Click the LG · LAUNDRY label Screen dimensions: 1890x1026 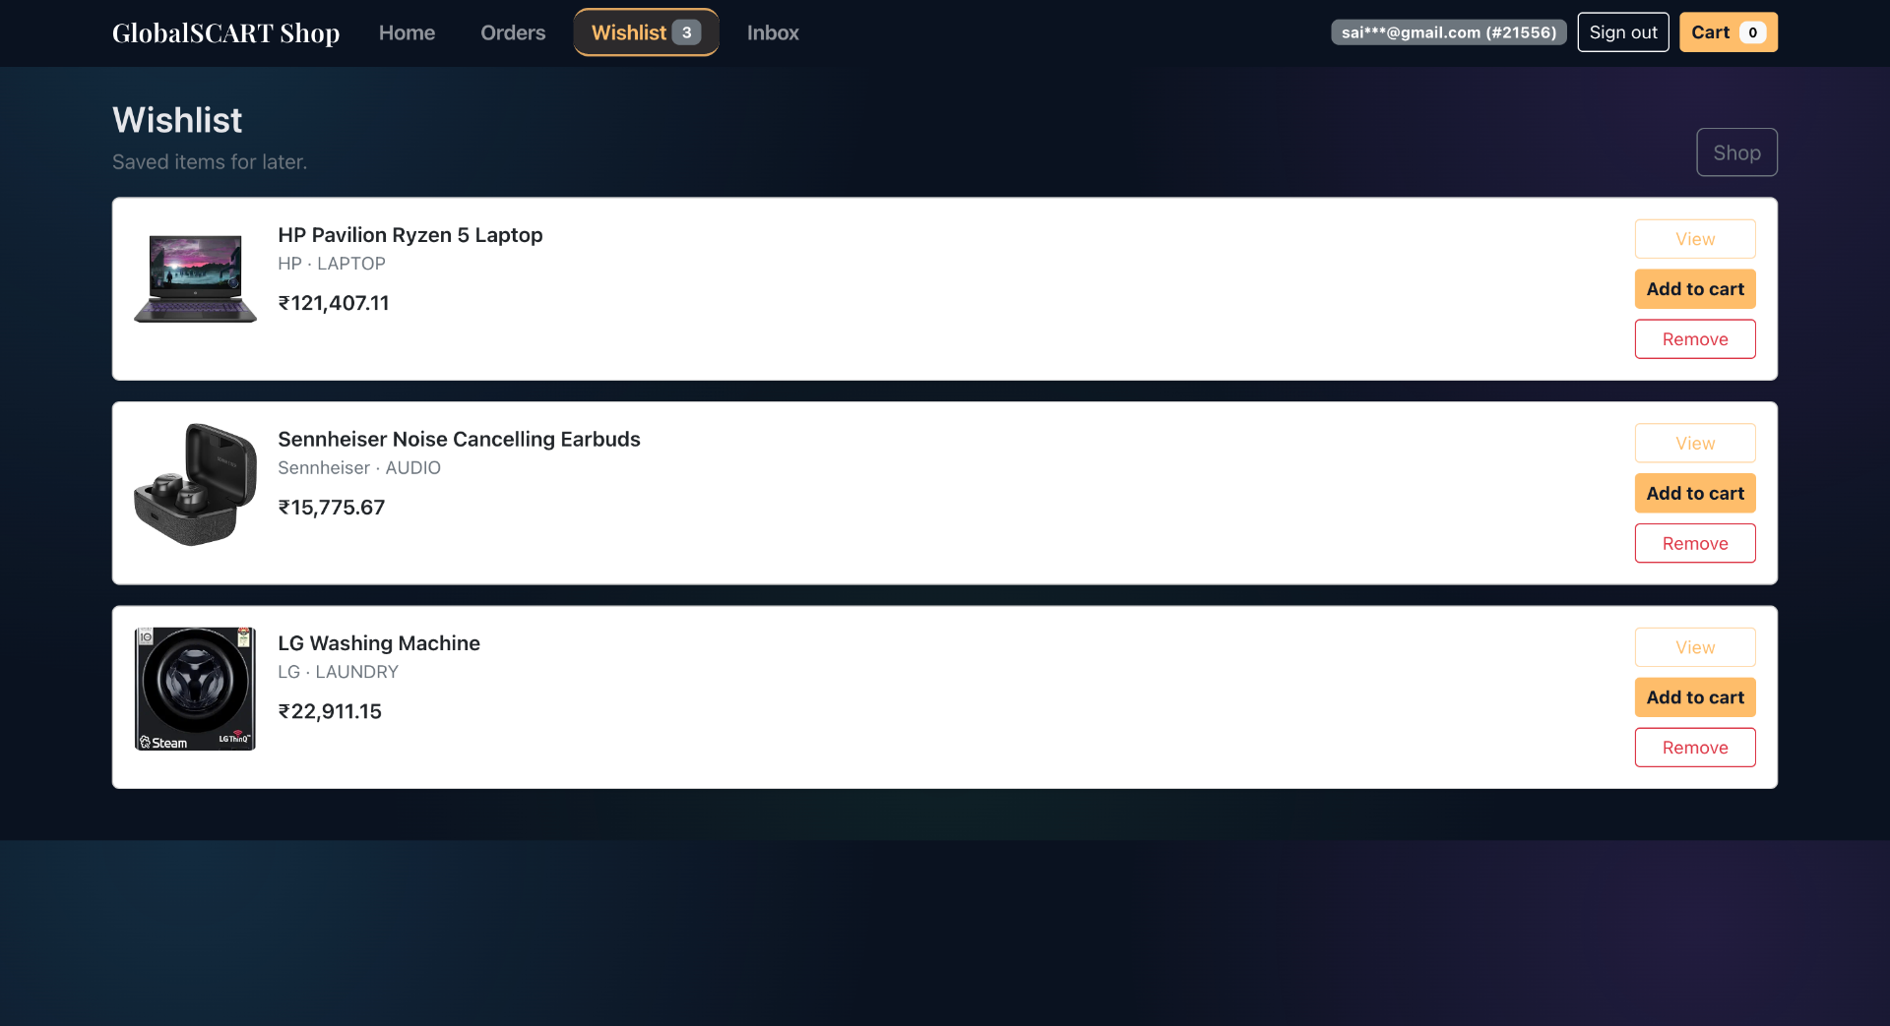click(338, 672)
